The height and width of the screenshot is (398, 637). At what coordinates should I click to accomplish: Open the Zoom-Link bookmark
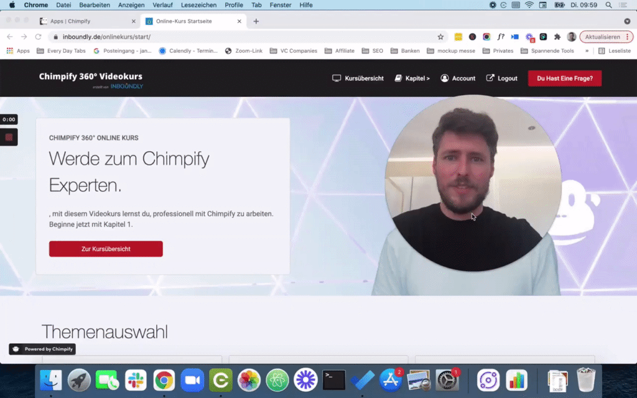point(244,51)
